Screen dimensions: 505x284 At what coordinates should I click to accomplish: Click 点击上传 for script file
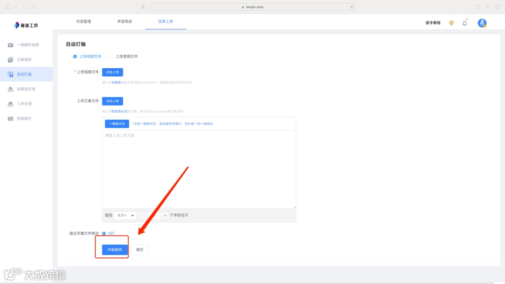tap(112, 101)
